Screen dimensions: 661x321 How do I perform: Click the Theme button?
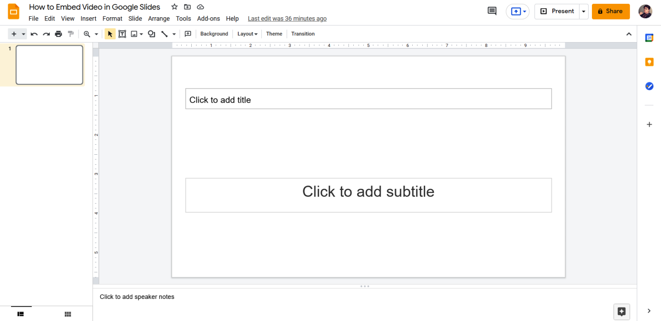(x=274, y=34)
